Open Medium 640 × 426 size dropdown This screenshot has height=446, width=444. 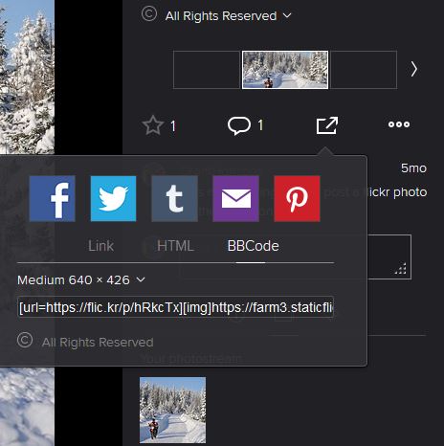[x=81, y=280]
